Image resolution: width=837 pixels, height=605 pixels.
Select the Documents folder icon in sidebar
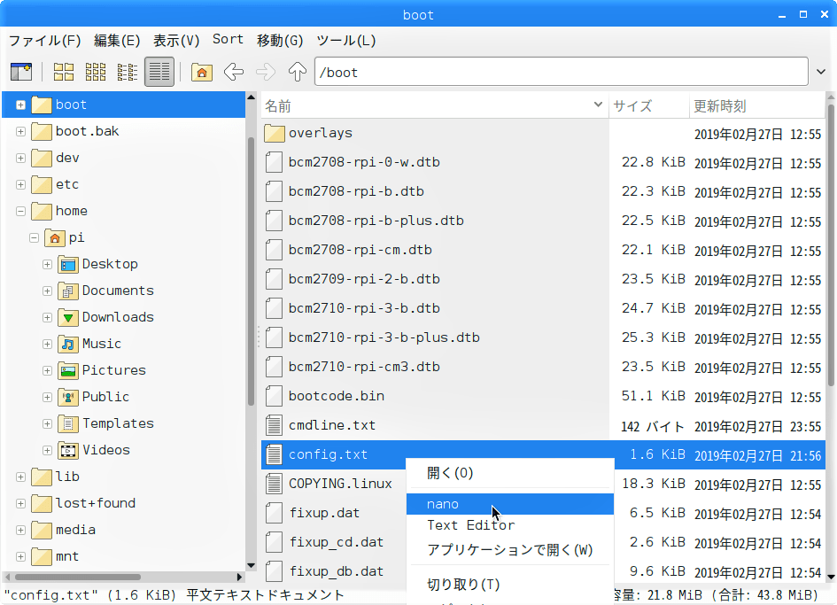tap(68, 291)
